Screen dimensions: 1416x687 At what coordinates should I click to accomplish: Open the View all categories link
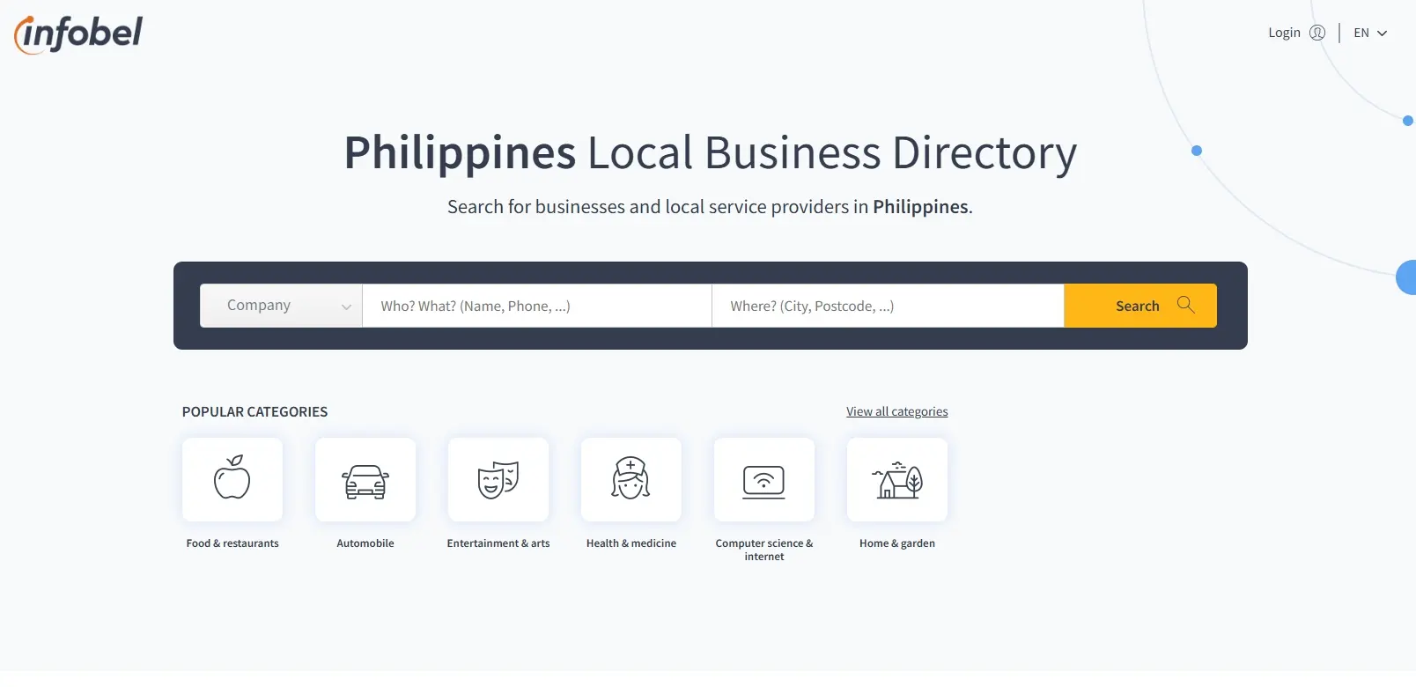click(x=896, y=411)
